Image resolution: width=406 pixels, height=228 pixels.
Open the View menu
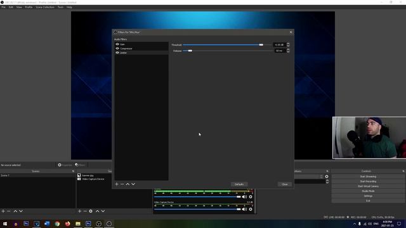pos(19,7)
